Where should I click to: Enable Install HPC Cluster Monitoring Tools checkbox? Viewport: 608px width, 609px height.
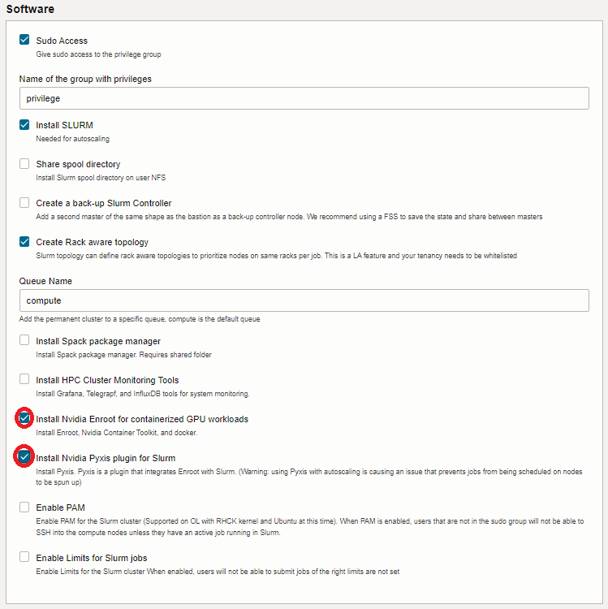coord(24,380)
